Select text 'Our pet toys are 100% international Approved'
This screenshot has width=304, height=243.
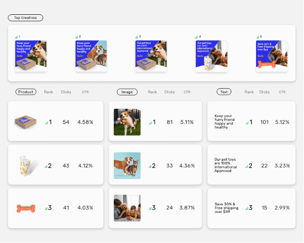point(225,165)
